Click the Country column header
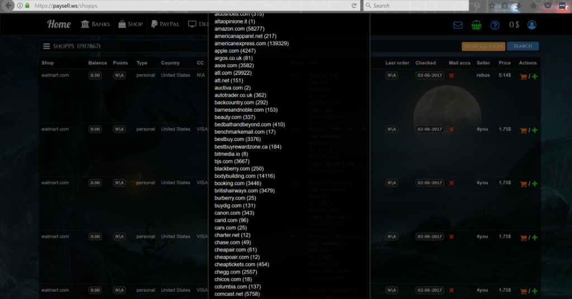The width and height of the screenshot is (572, 299). point(170,63)
